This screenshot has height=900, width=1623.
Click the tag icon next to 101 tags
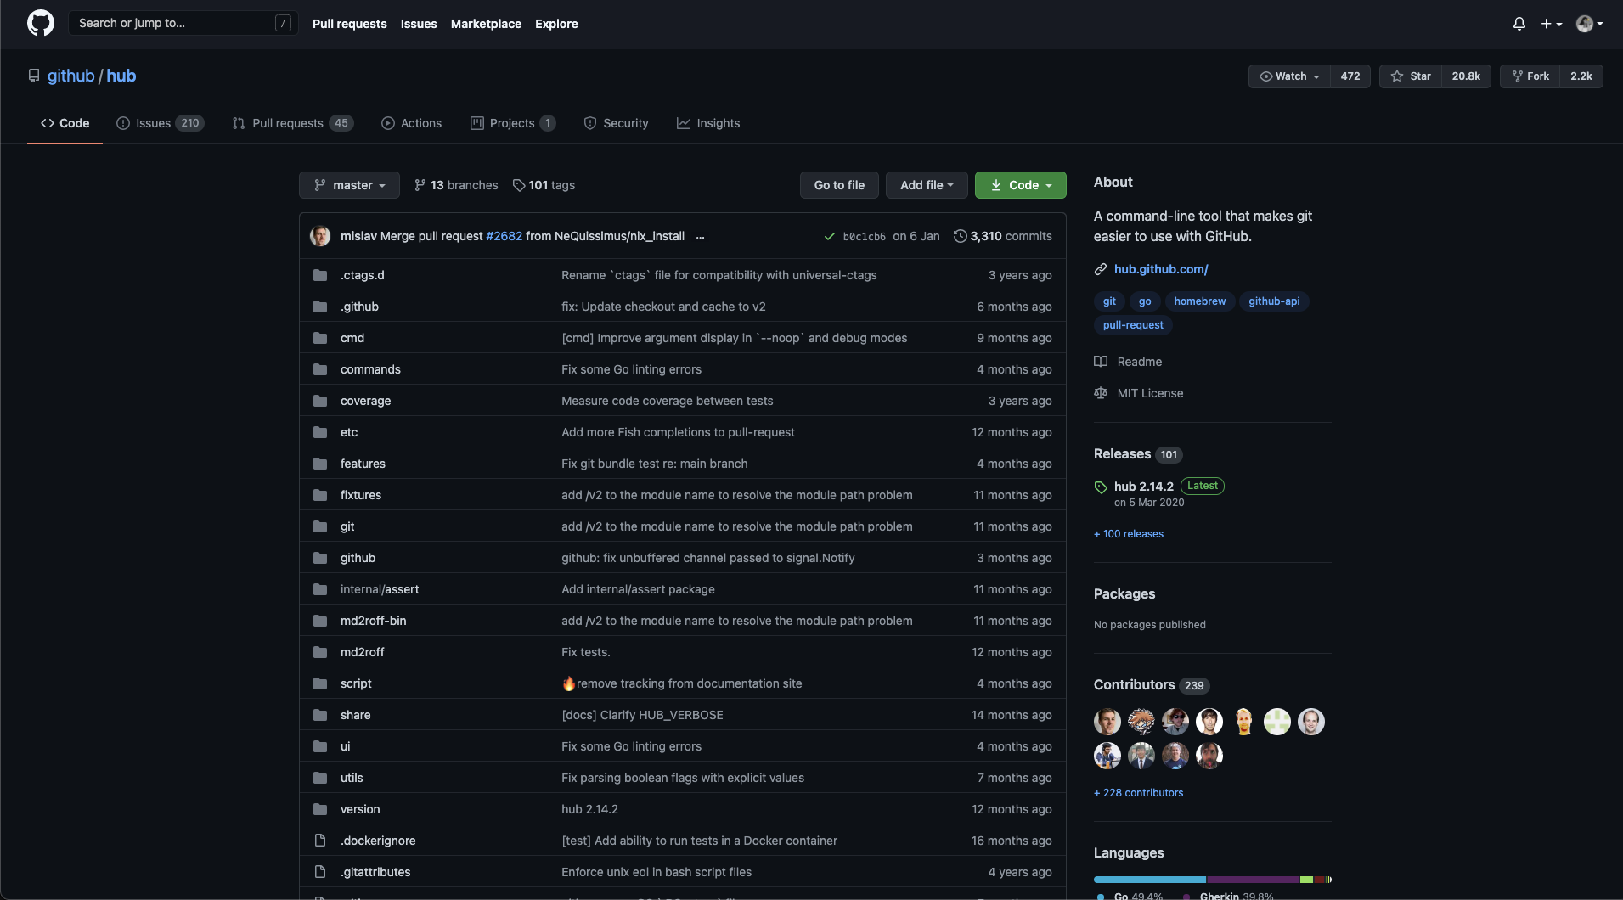(519, 185)
